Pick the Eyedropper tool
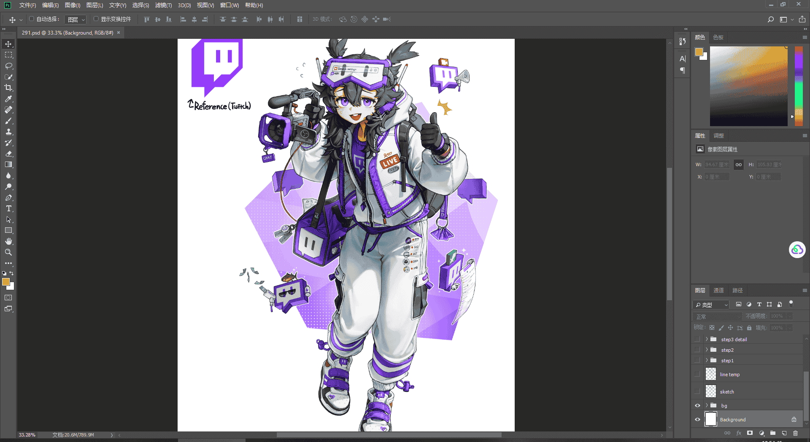The height and width of the screenshot is (442, 810). (8, 99)
